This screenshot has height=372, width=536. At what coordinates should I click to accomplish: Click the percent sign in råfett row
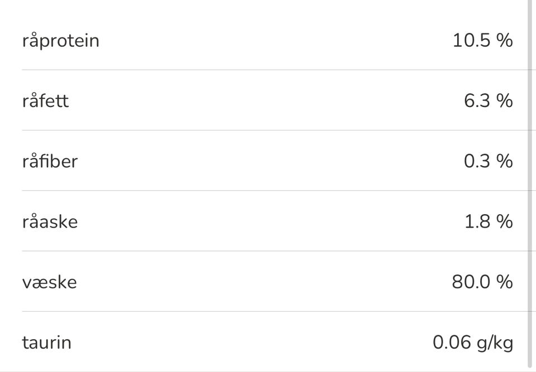504,101
